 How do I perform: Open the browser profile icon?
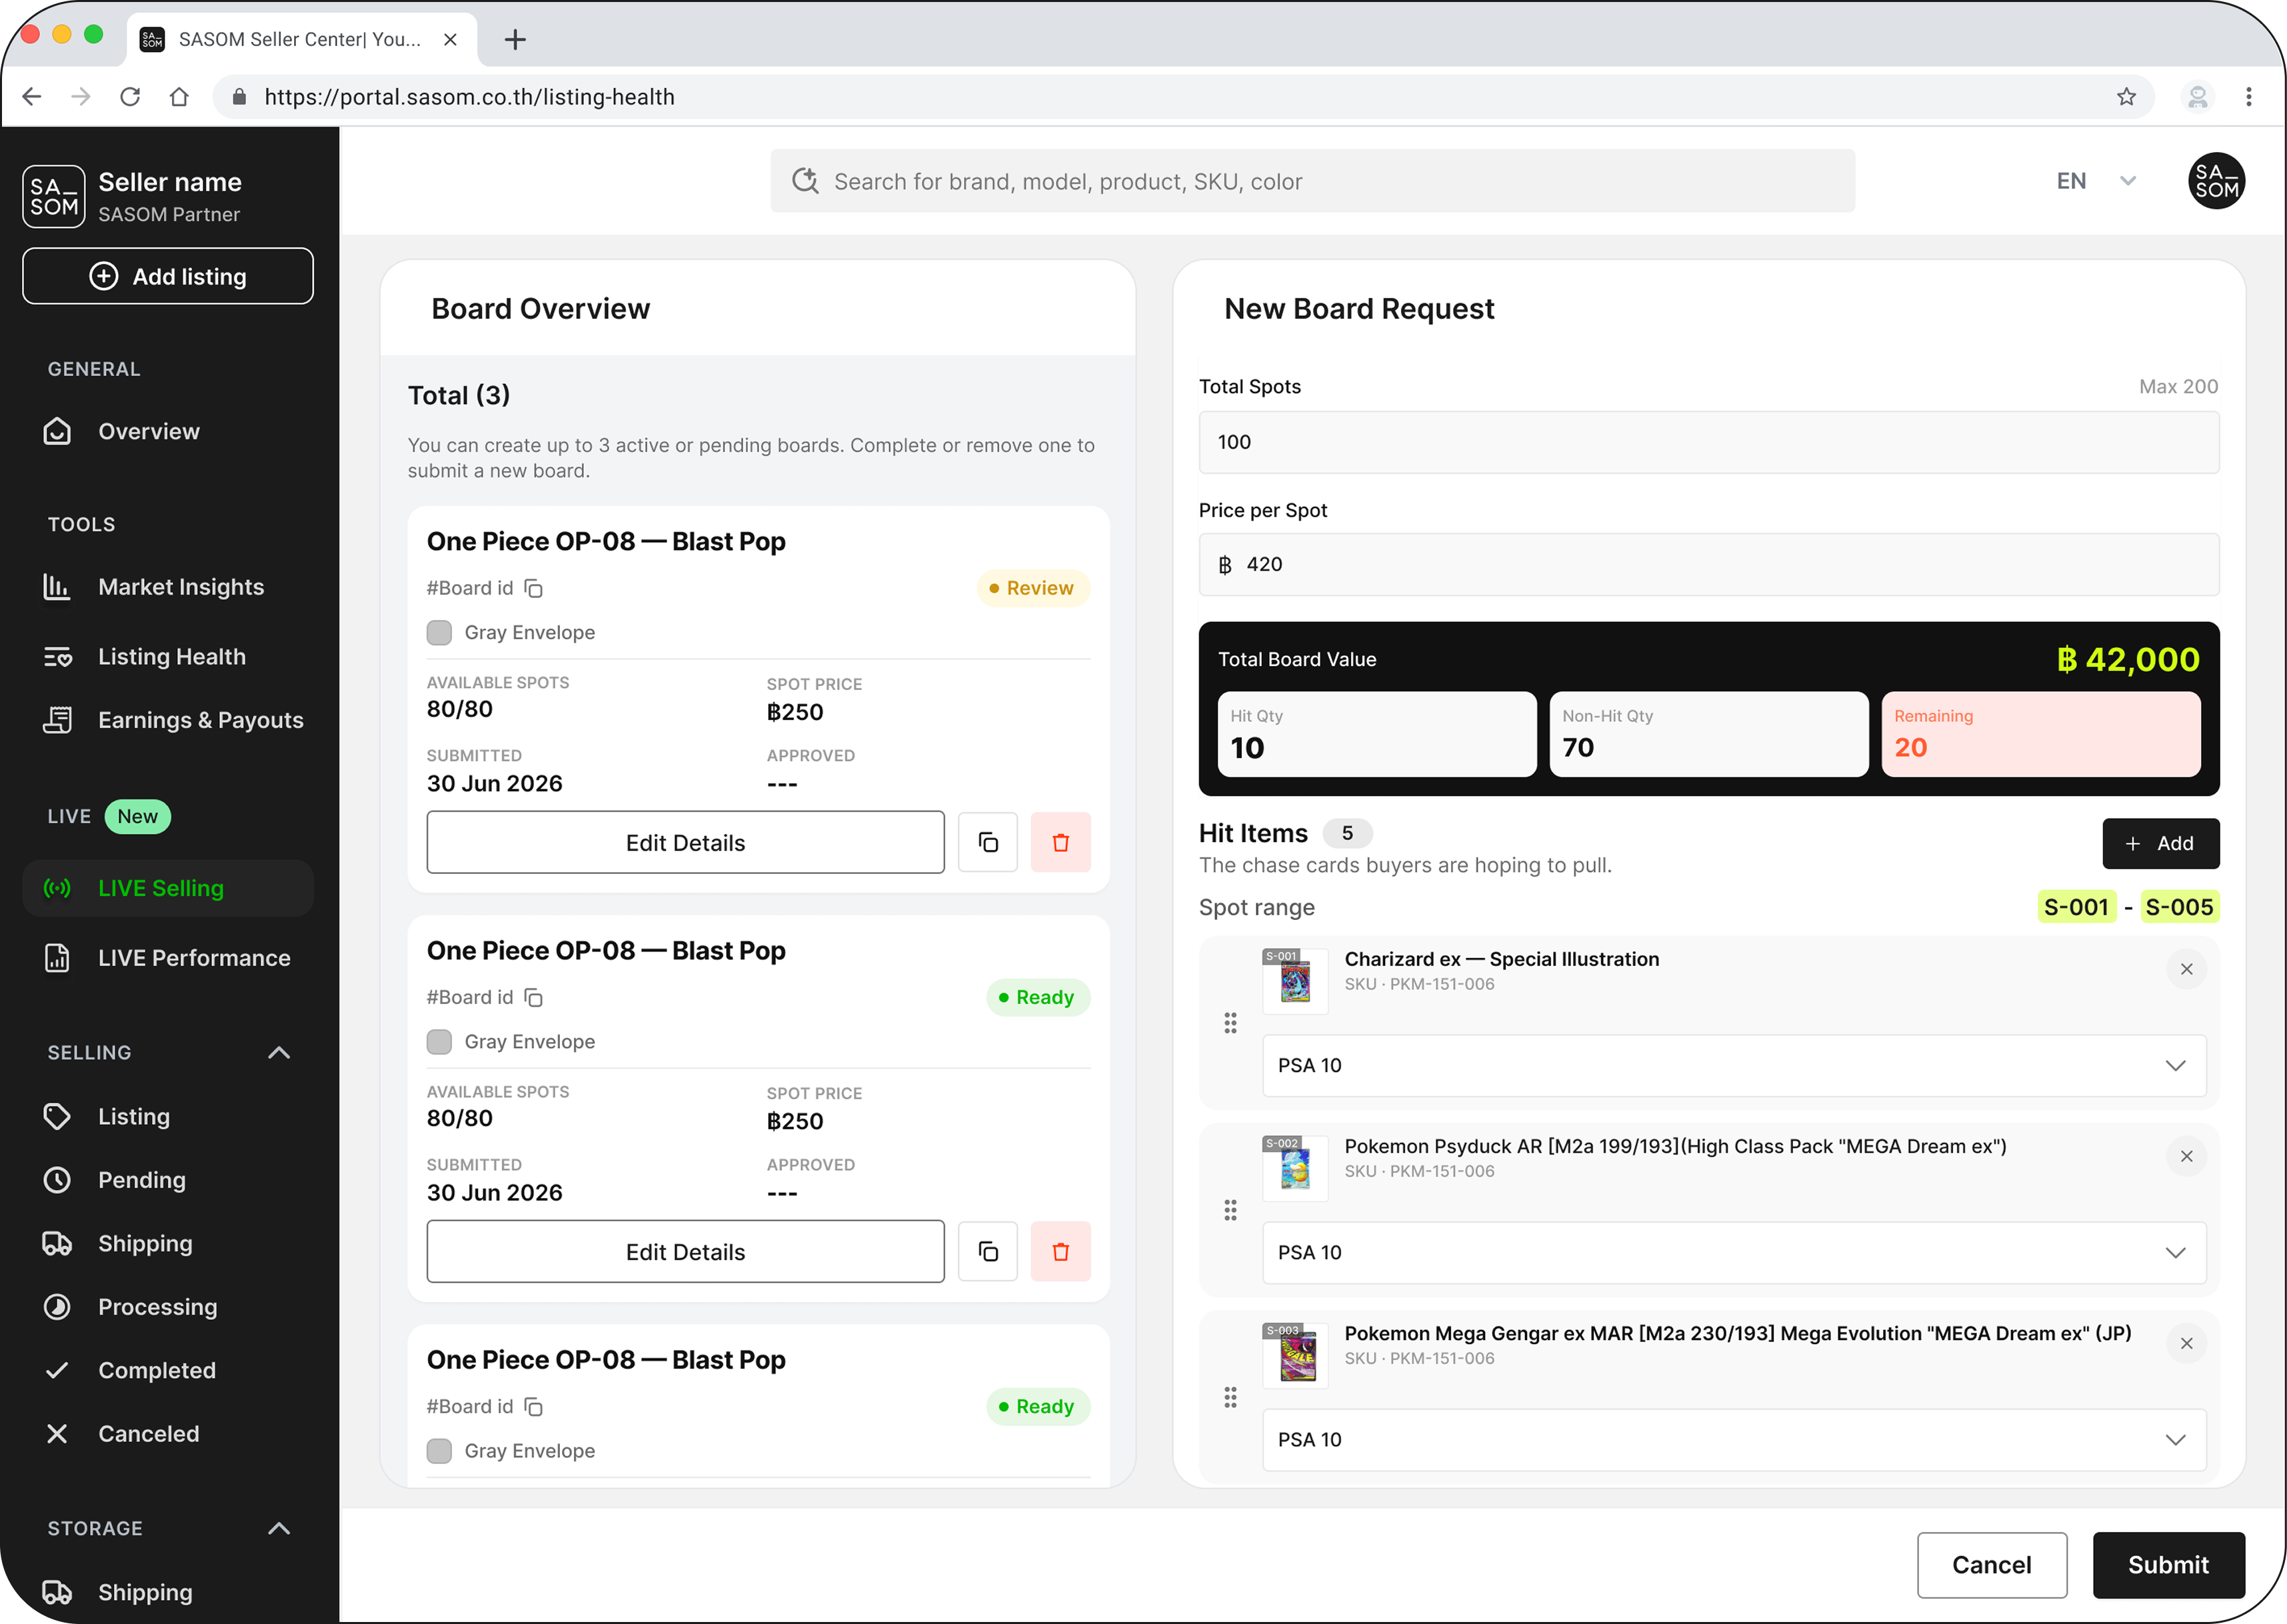pyautogui.click(x=2198, y=97)
